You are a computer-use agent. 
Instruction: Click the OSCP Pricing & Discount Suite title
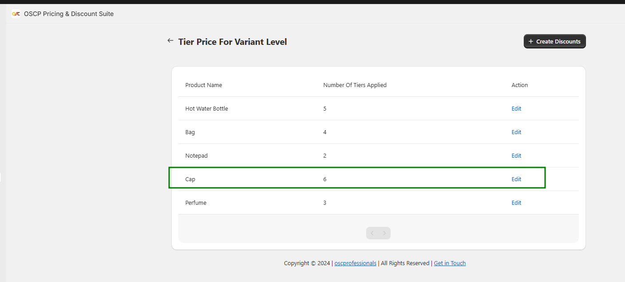click(69, 14)
